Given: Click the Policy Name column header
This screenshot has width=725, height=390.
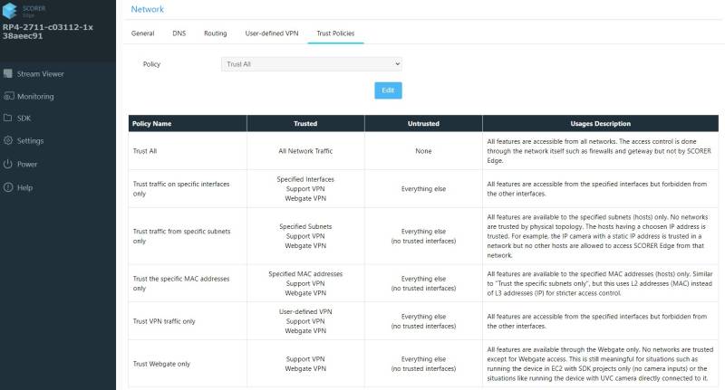Looking at the screenshot, I should tap(152, 123).
